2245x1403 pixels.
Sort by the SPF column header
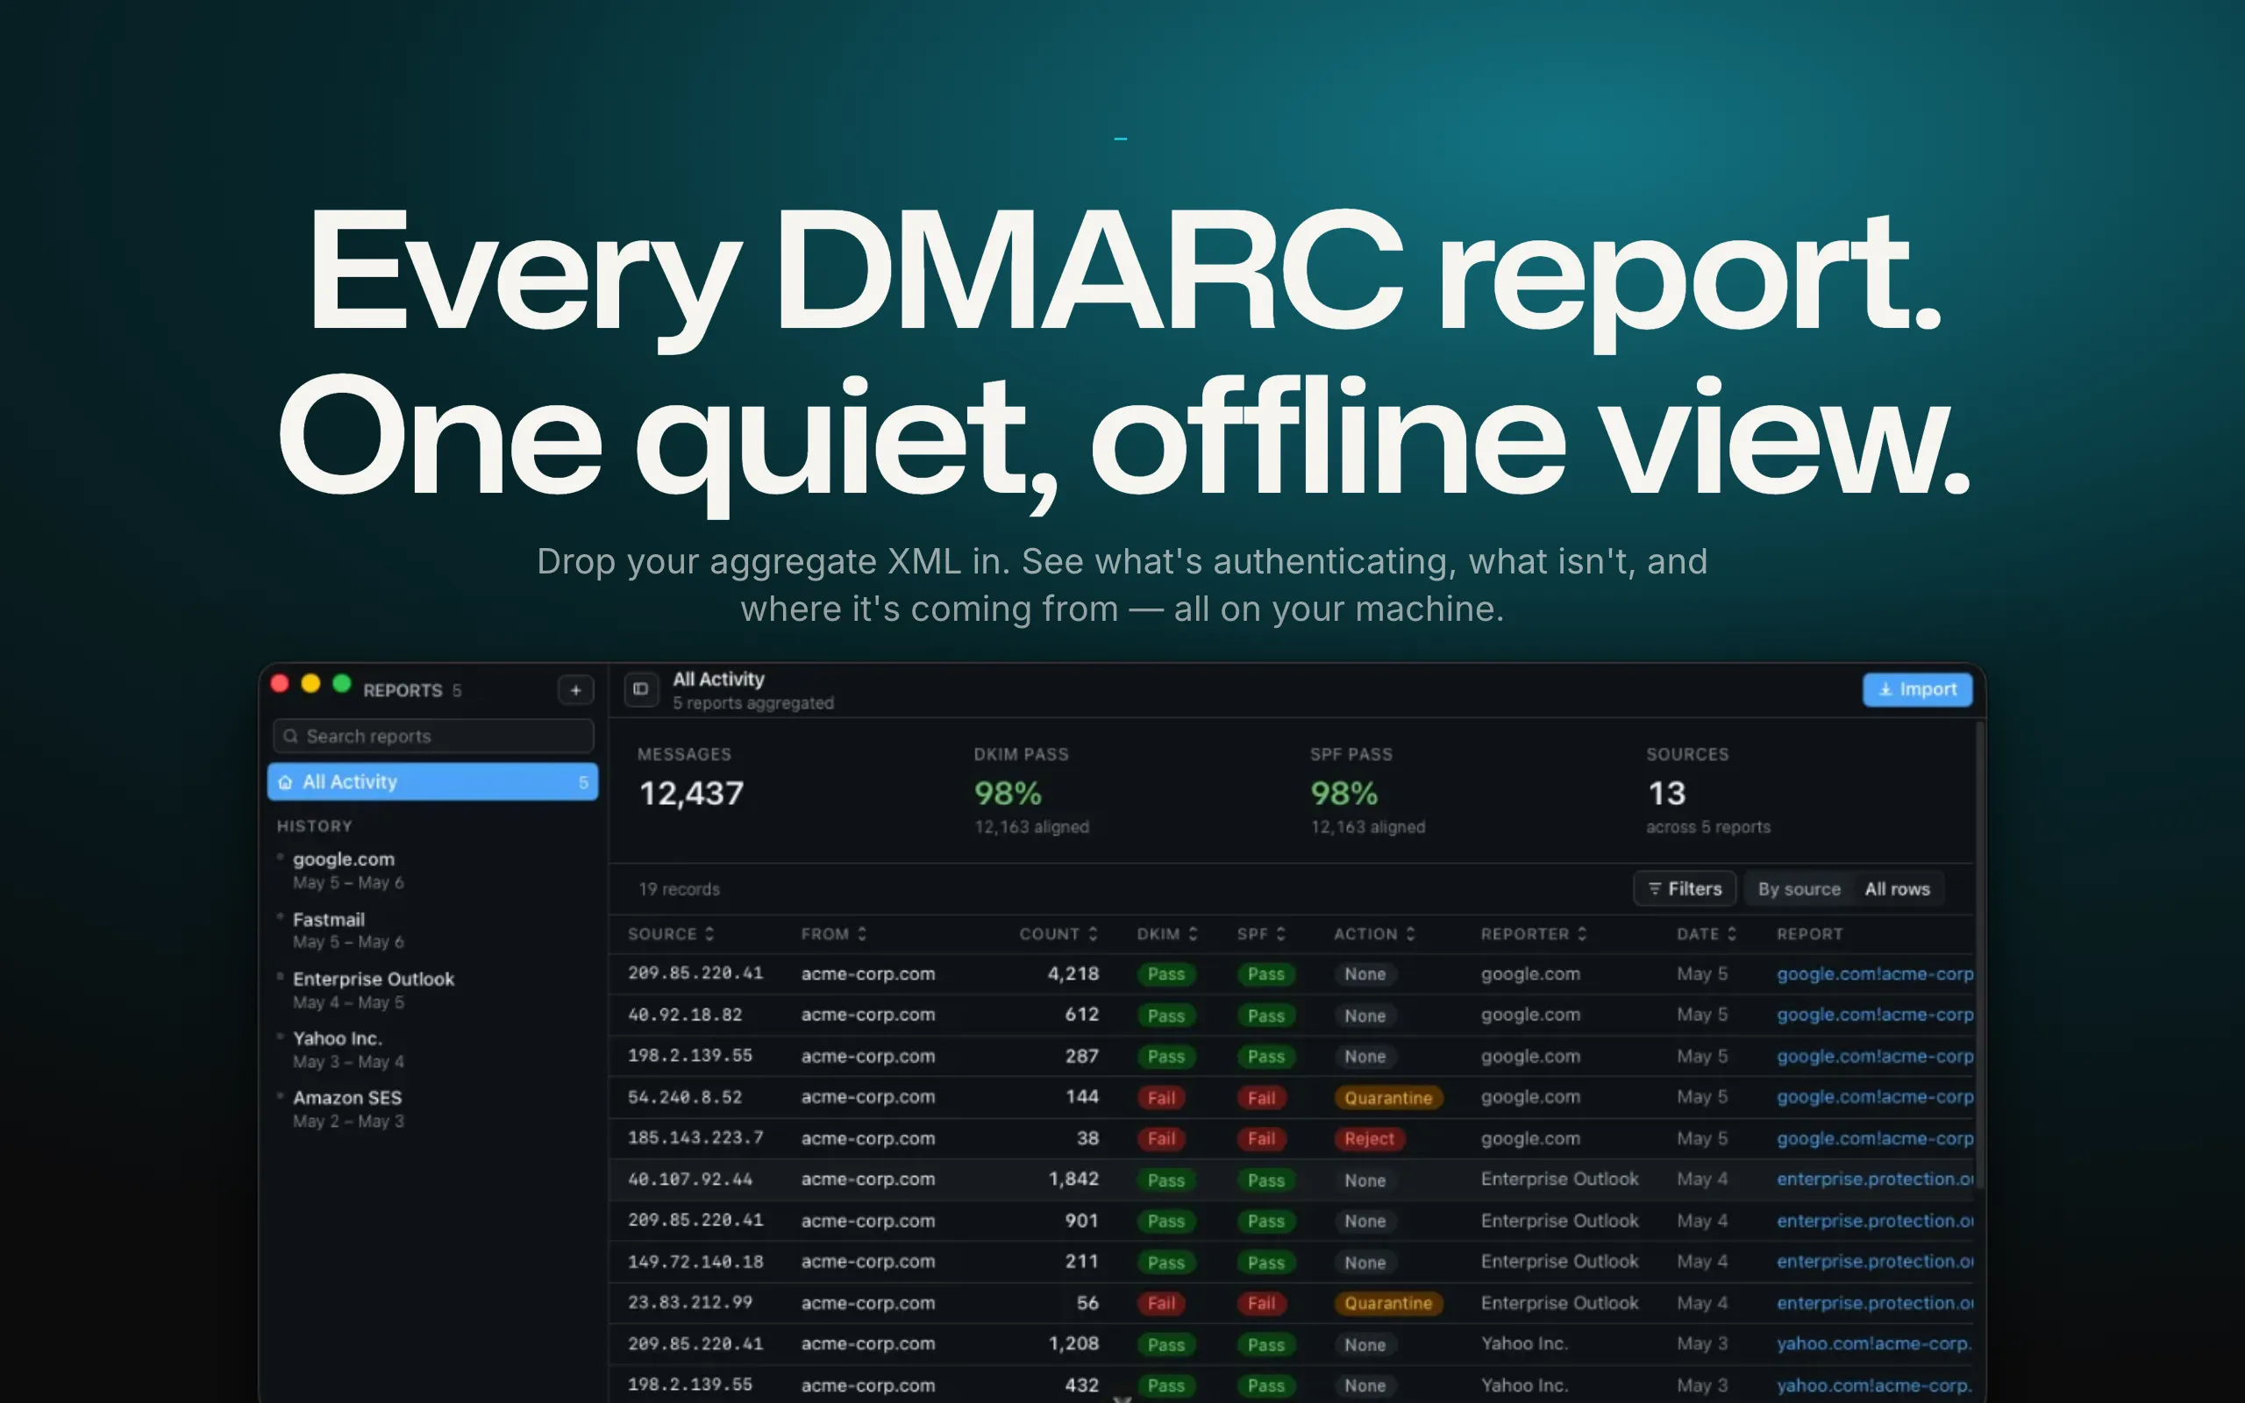(1261, 935)
